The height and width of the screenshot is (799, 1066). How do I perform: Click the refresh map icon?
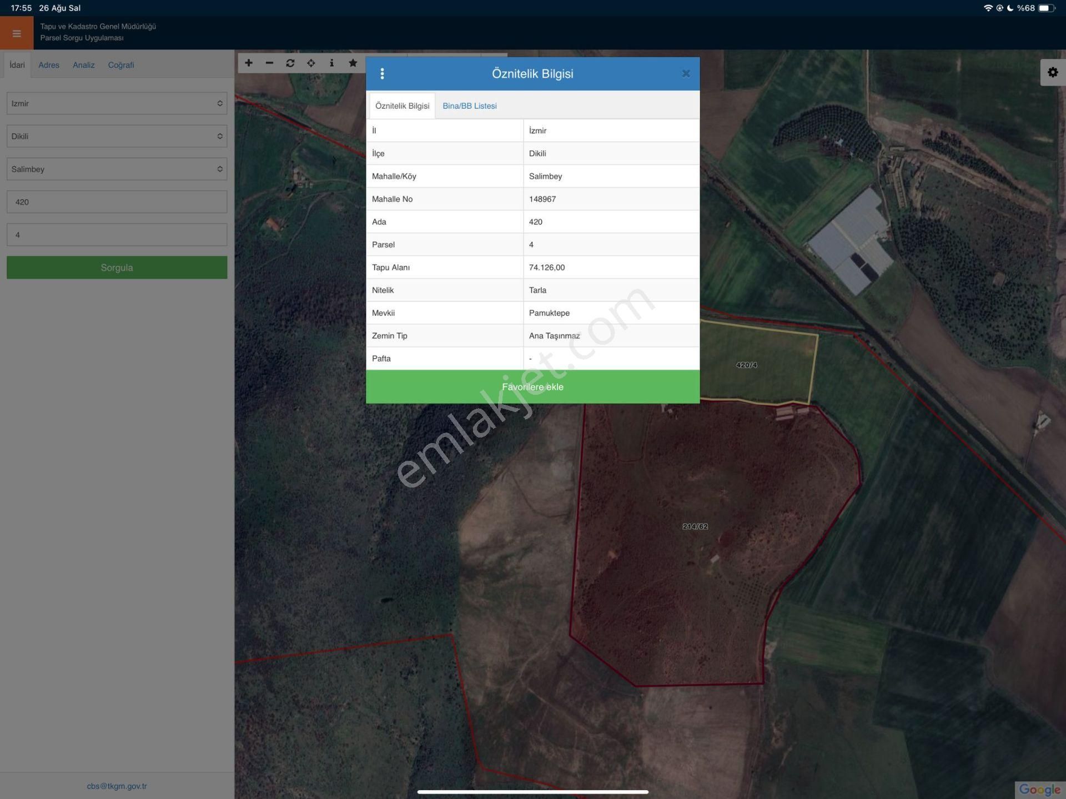290,63
